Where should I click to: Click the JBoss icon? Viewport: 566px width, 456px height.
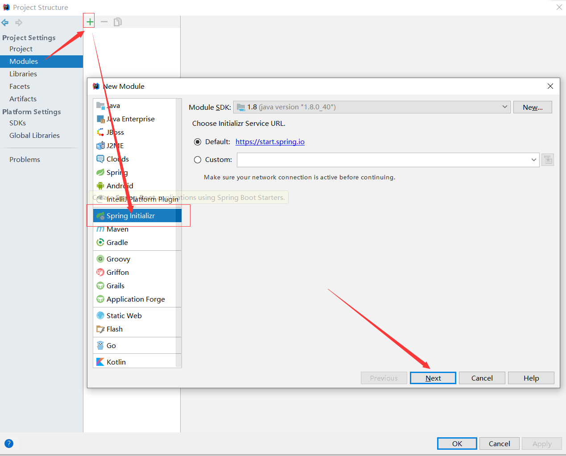[x=100, y=133]
